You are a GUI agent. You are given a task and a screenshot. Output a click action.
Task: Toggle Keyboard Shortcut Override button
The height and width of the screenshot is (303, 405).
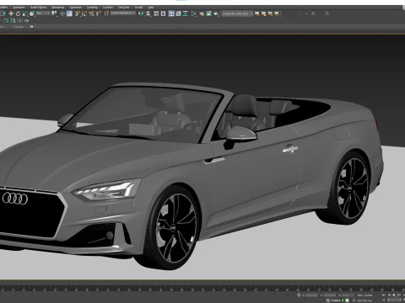pyautogui.click(x=69, y=13)
